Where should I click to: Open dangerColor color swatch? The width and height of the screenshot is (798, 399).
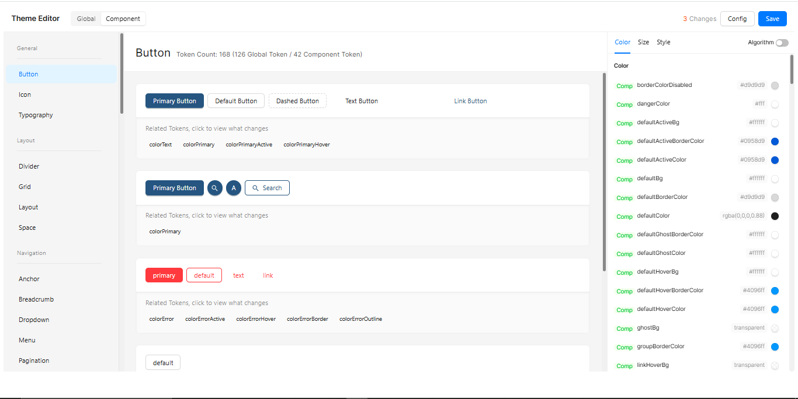pyautogui.click(x=775, y=104)
